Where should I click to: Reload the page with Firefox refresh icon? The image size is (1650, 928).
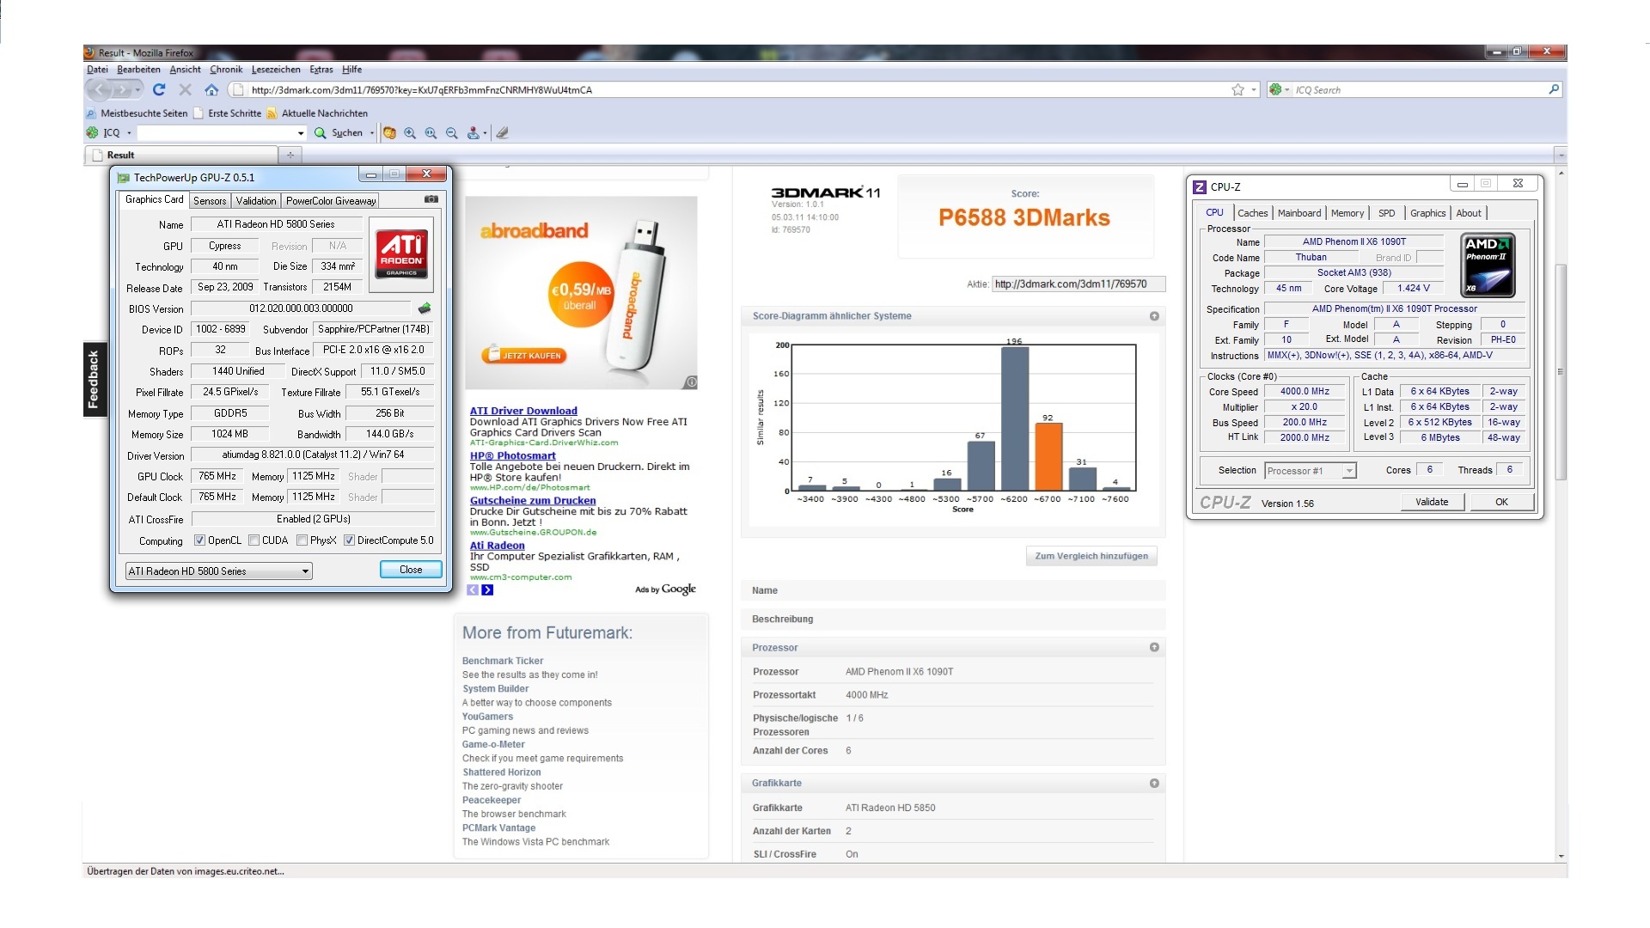(159, 89)
